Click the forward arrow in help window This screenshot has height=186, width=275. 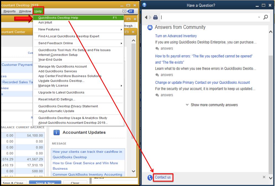coord(150,17)
